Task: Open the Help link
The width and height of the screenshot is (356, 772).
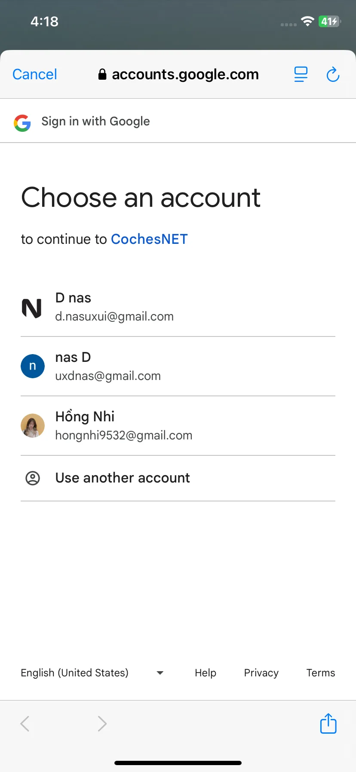Action: pyautogui.click(x=206, y=673)
